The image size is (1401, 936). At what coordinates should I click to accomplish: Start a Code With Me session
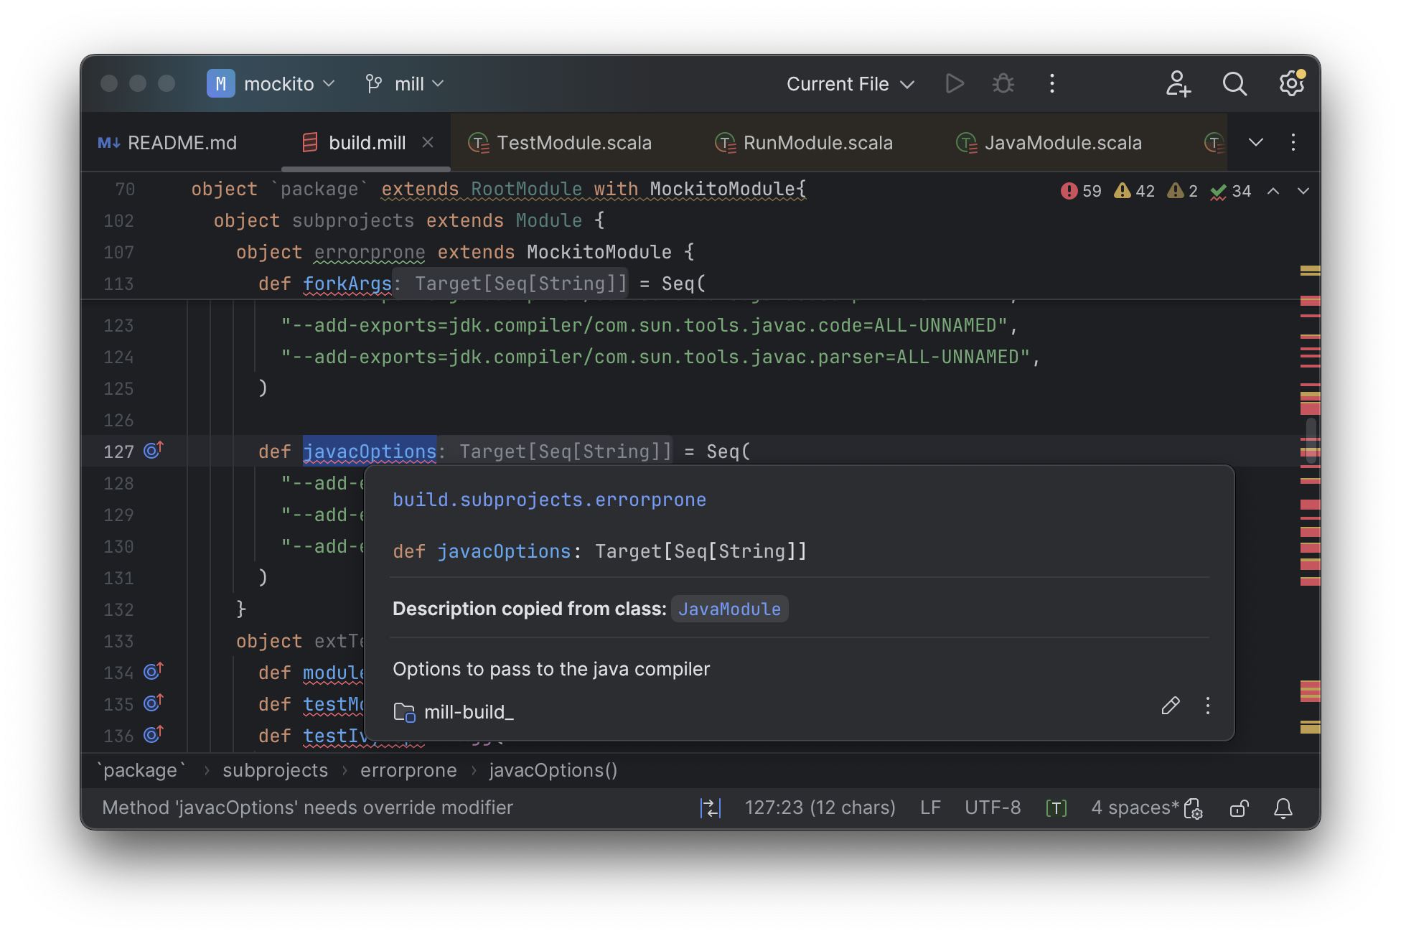[1177, 84]
